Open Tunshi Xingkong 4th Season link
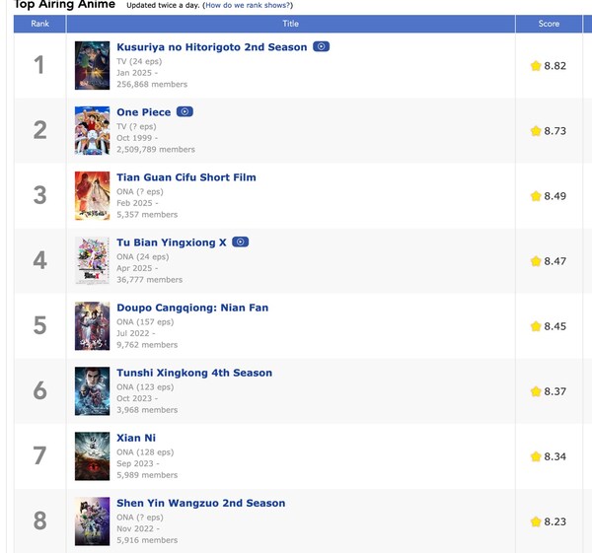The height and width of the screenshot is (553, 592). 193,373
